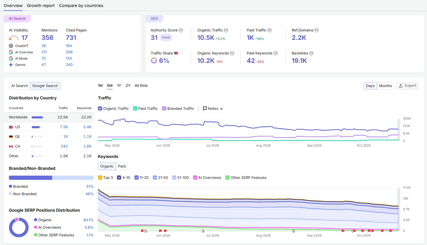Toggle the 4-10 keywords checkbox
The width and height of the screenshot is (427, 245).
tap(119, 178)
